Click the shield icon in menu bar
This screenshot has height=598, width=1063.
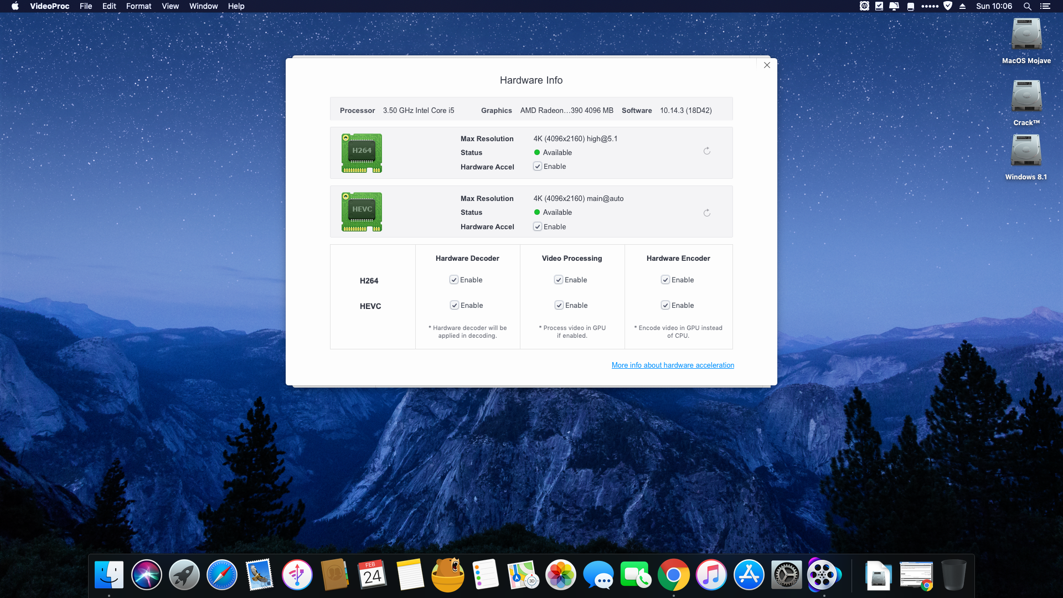point(948,6)
